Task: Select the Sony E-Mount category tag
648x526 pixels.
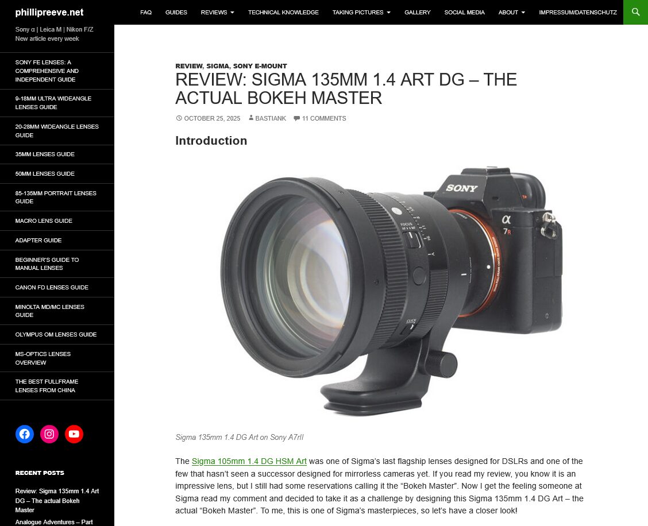Action: [260, 66]
